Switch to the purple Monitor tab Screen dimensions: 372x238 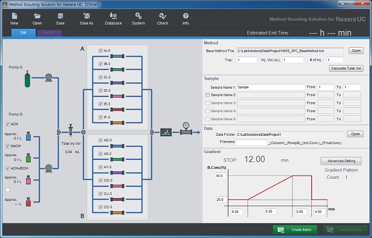point(49,33)
